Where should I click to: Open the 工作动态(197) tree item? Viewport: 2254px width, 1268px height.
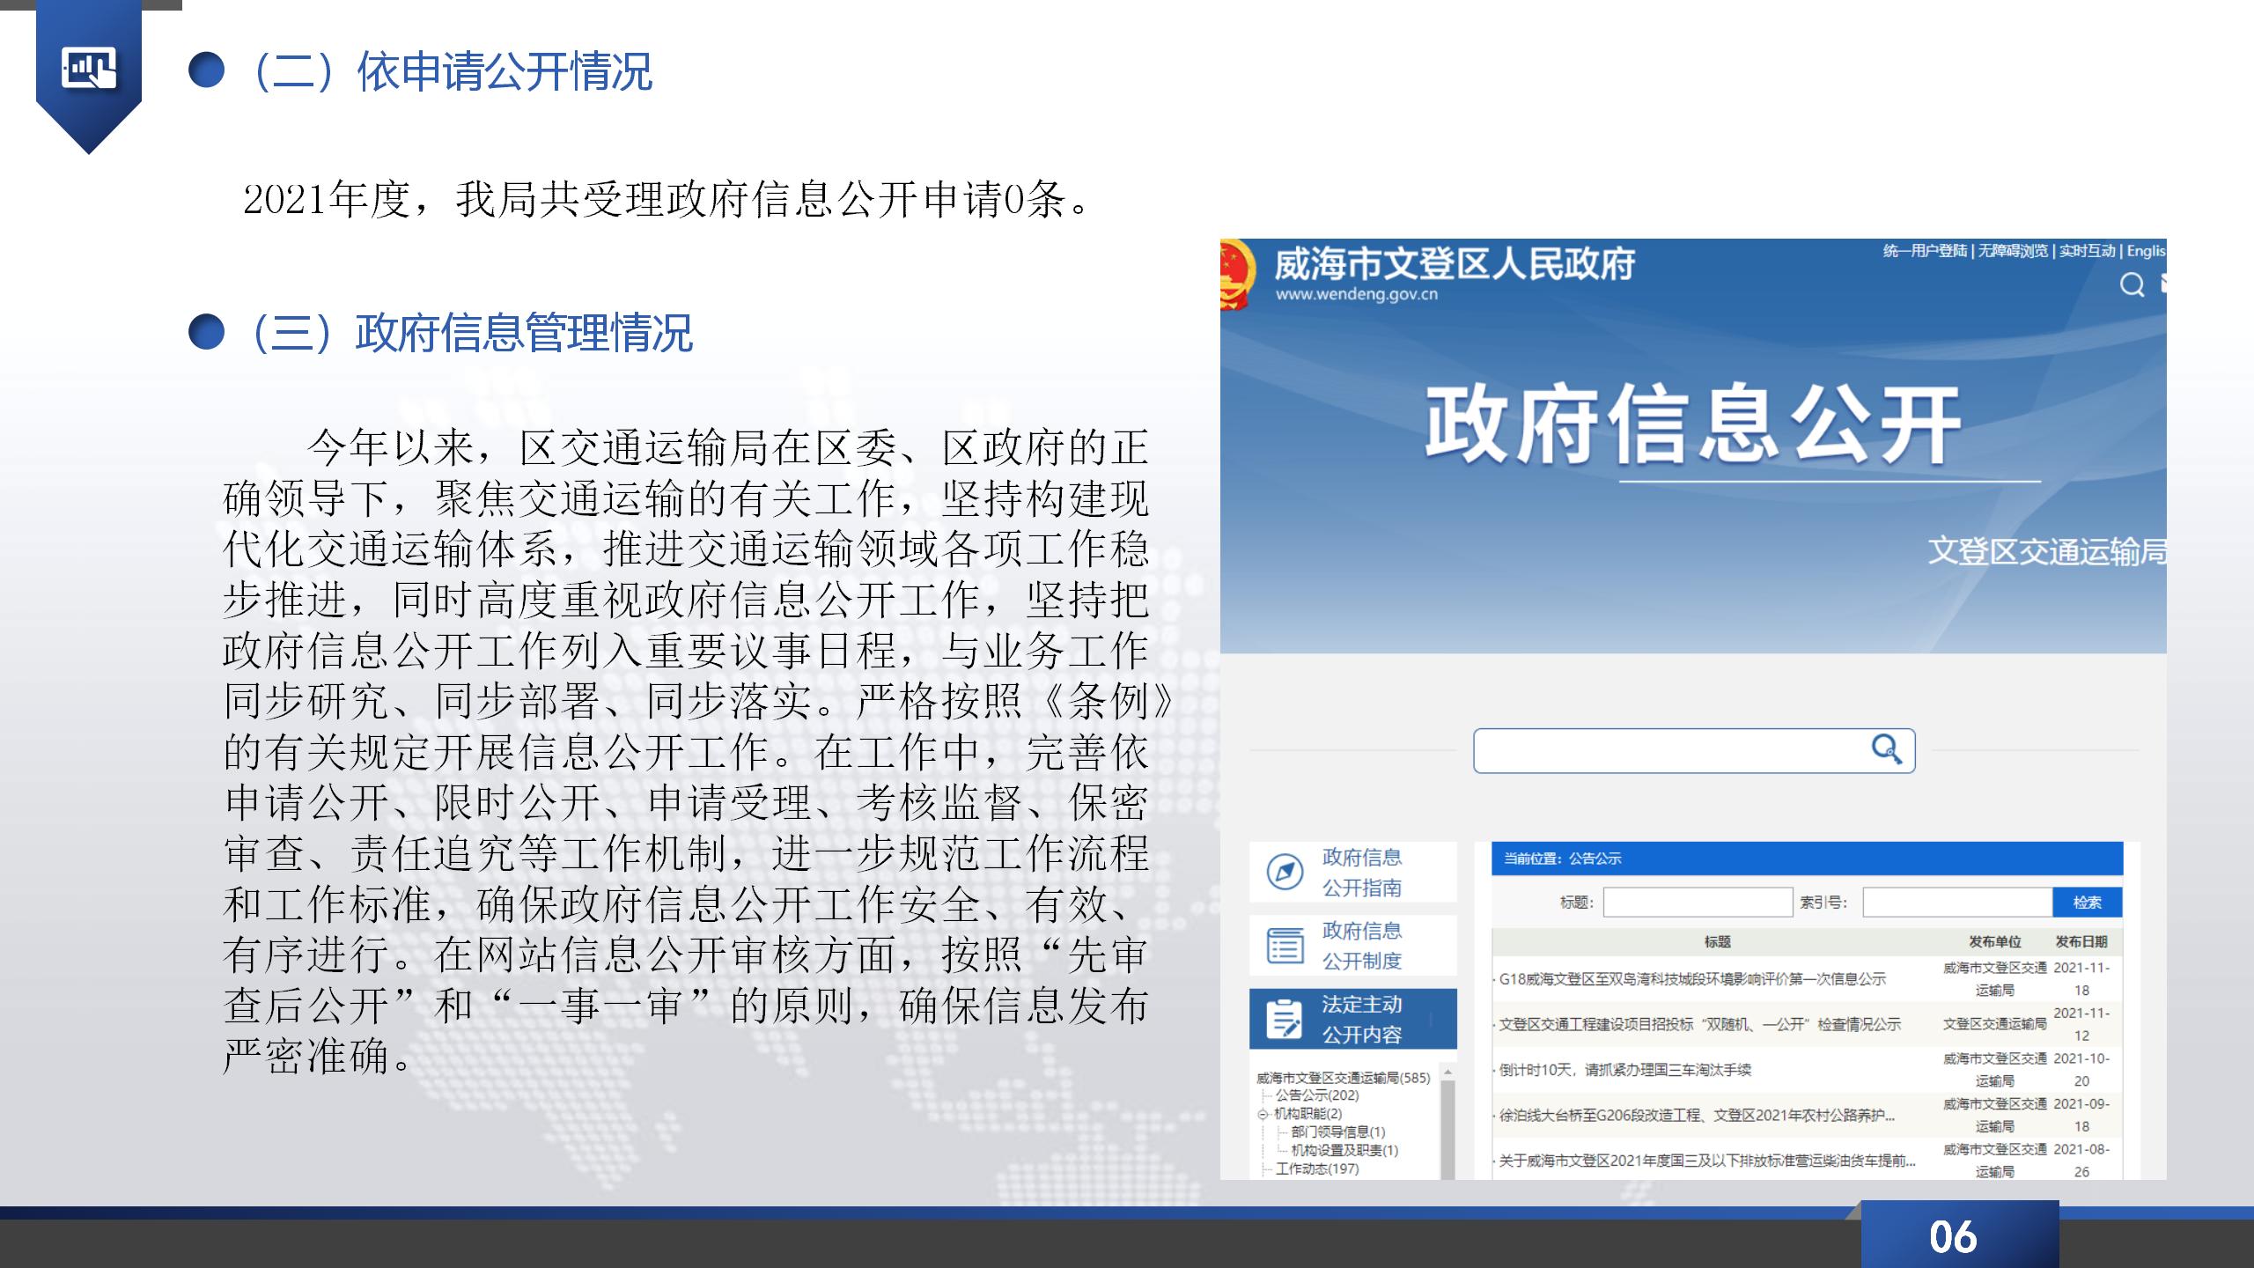[1317, 1168]
